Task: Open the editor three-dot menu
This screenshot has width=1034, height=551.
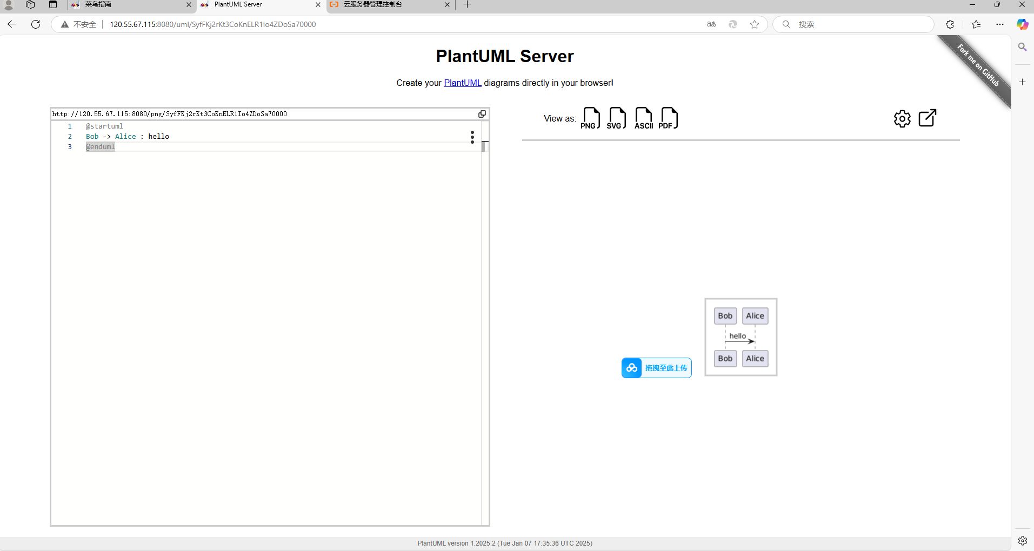Action: pos(472,137)
